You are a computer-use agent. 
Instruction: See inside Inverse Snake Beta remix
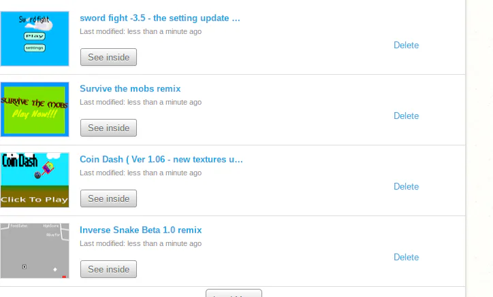[x=108, y=269]
